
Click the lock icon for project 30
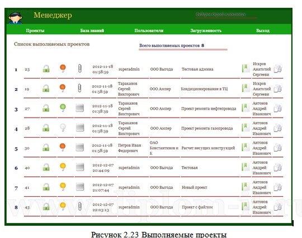(x=46, y=147)
